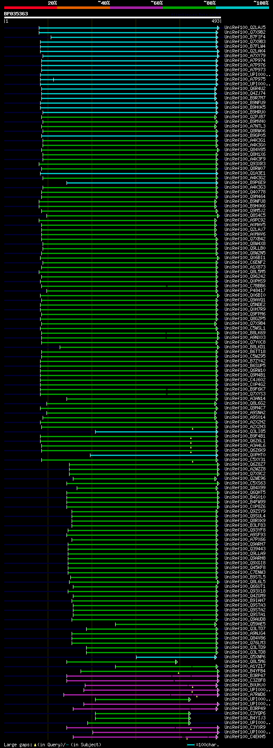This screenshot has height=748, width=273.
Task: Select label UniRef100_B9GP05
Action: coord(245,135)
